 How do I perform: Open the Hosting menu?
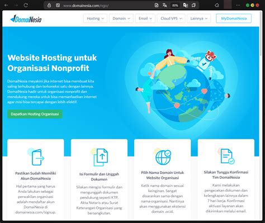95,18
